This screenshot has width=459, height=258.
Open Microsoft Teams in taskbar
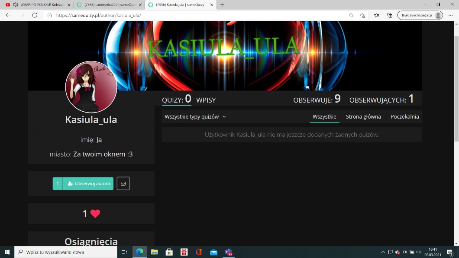click(x=228, y=252)
